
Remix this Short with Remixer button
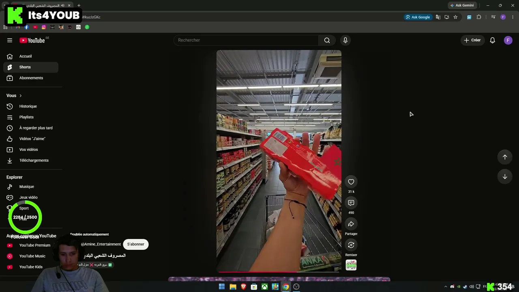[351, 245]
